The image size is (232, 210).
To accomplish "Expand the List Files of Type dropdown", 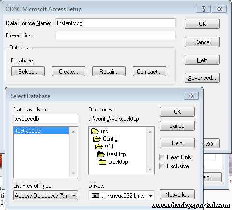I will tap(74, 196).
